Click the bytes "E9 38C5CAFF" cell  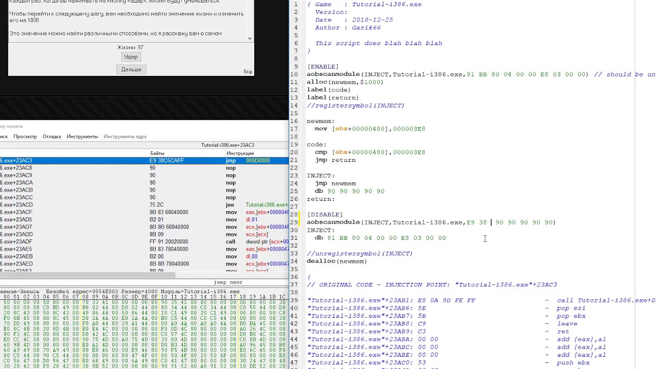167,160
